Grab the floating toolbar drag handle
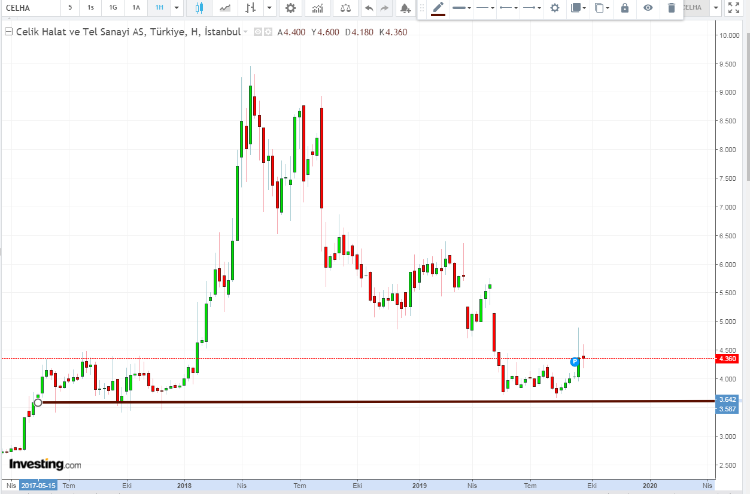Screen dimensions: 750x494 pyautogui.click(x=421, y=8)
